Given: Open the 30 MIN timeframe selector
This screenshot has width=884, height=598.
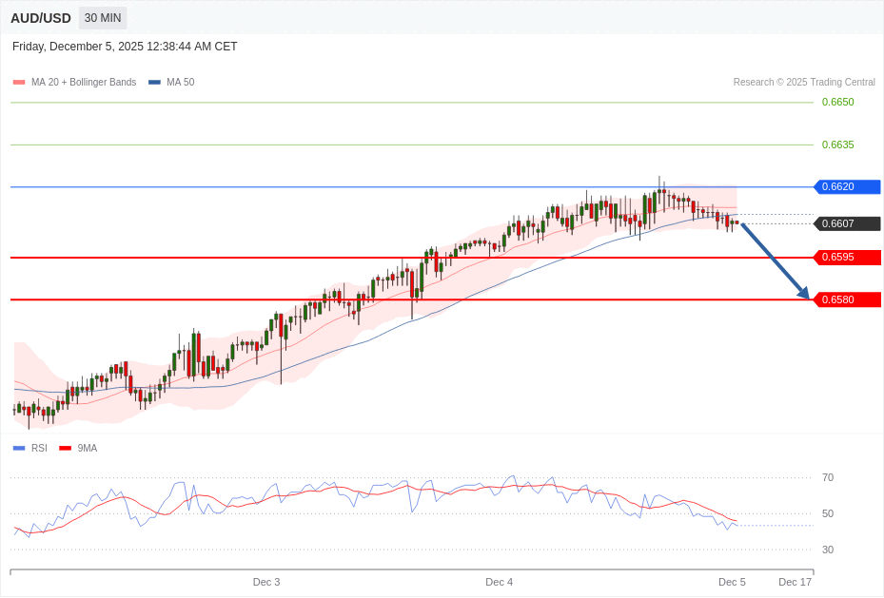Looking at the screenshot, I should point(102,17).
